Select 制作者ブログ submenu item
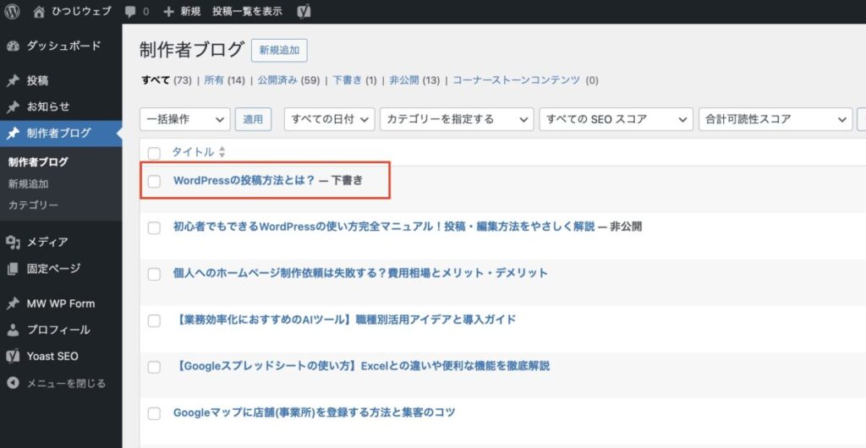This screenshot has width=866, height=448. [38, 162]
